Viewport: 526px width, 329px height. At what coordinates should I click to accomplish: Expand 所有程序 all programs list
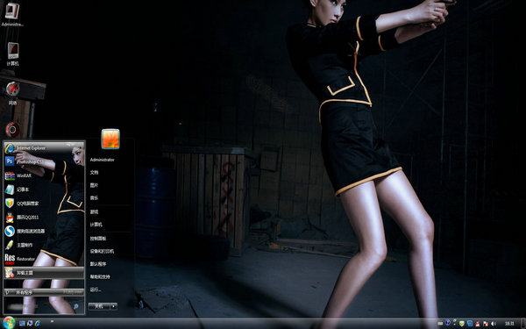(x=44, y=292)
